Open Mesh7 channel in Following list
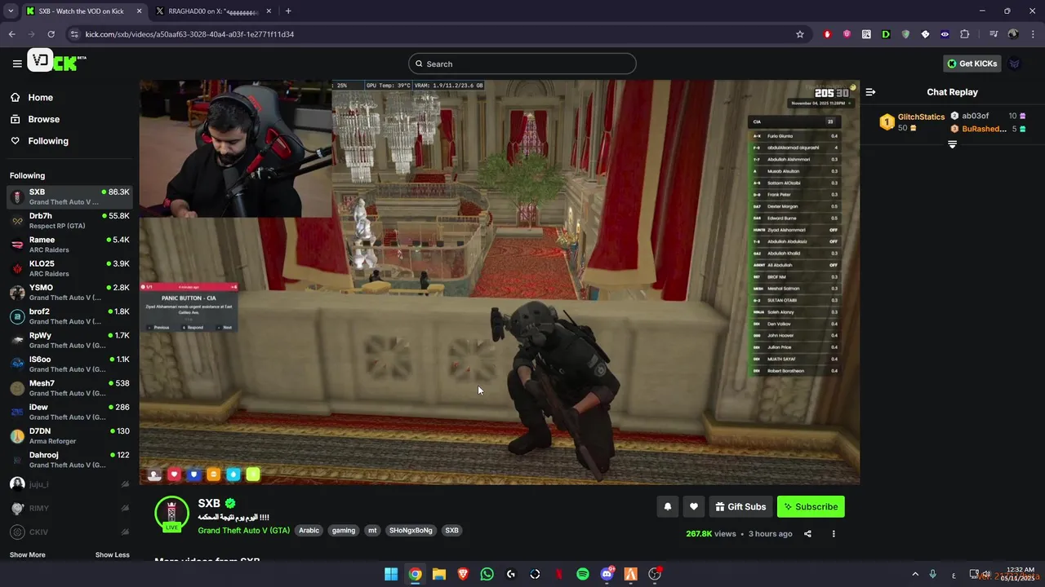The height and width of the screenshot is (587, 1045). coord(69,388)
